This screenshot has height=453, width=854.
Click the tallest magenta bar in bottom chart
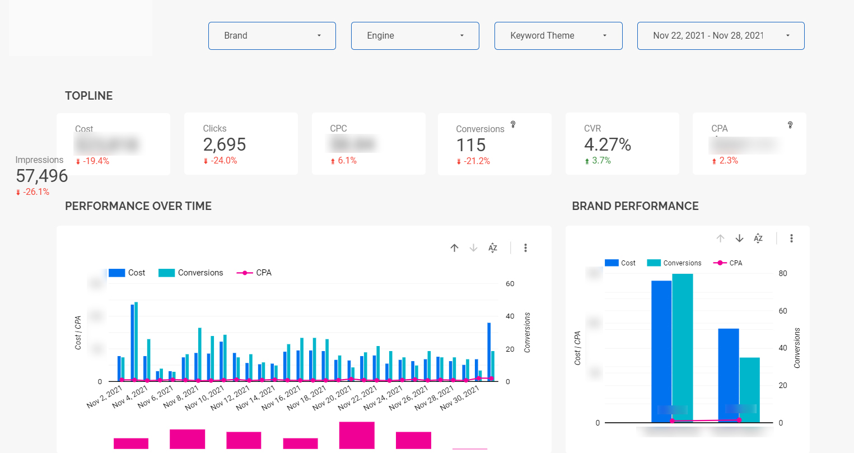(357, 435)
